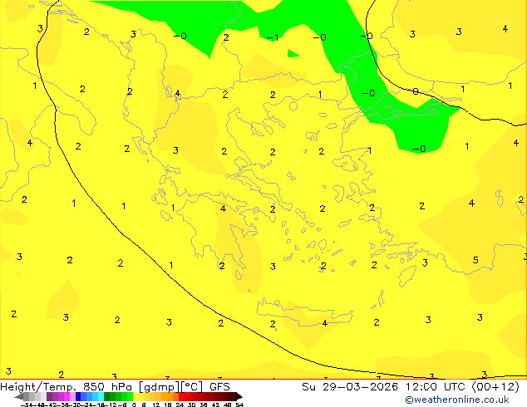Click the Height/Temp. 850 hPa title text
This screenshot has height=407, width=527.
pyautogui.click(x=66, y=387)
